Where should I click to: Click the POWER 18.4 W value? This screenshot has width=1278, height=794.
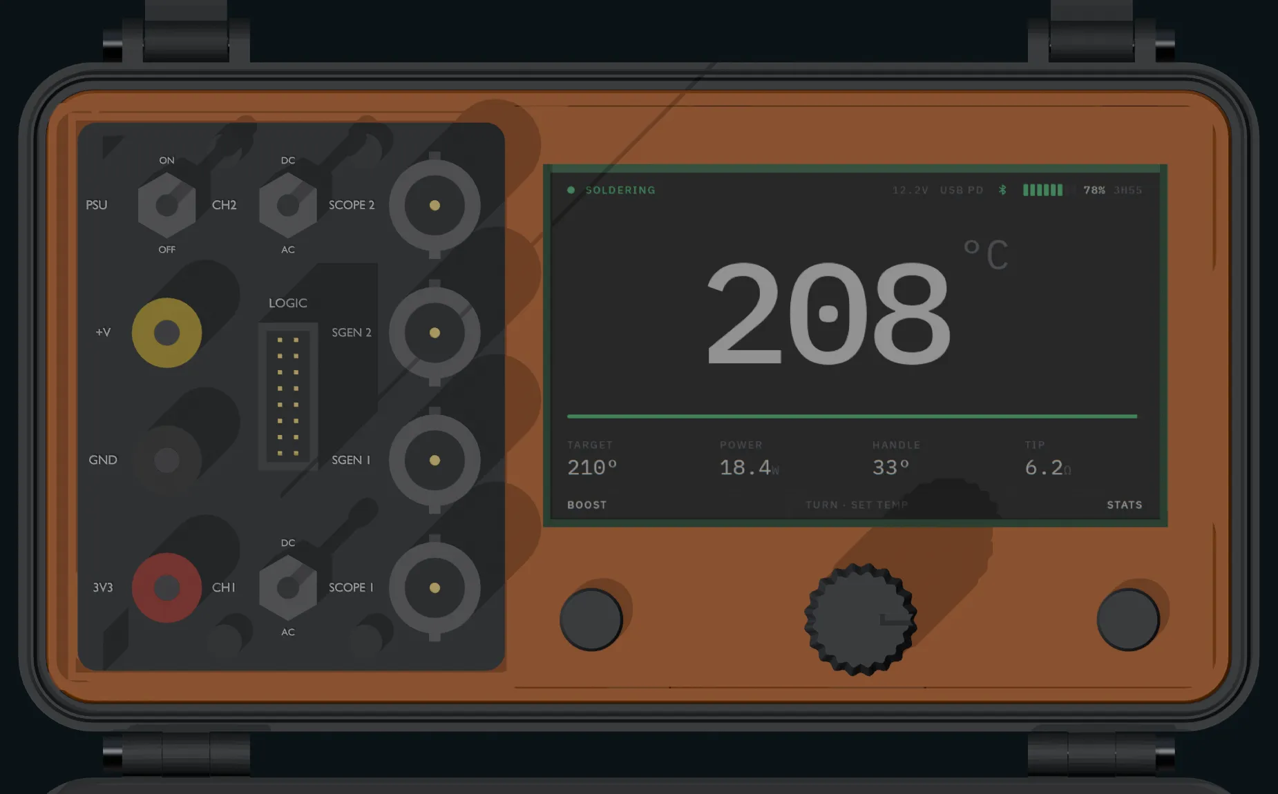point(750,467)
